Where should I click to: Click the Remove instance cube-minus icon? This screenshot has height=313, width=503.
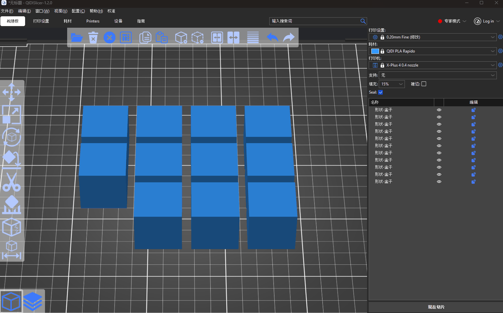tap(198, 37)
